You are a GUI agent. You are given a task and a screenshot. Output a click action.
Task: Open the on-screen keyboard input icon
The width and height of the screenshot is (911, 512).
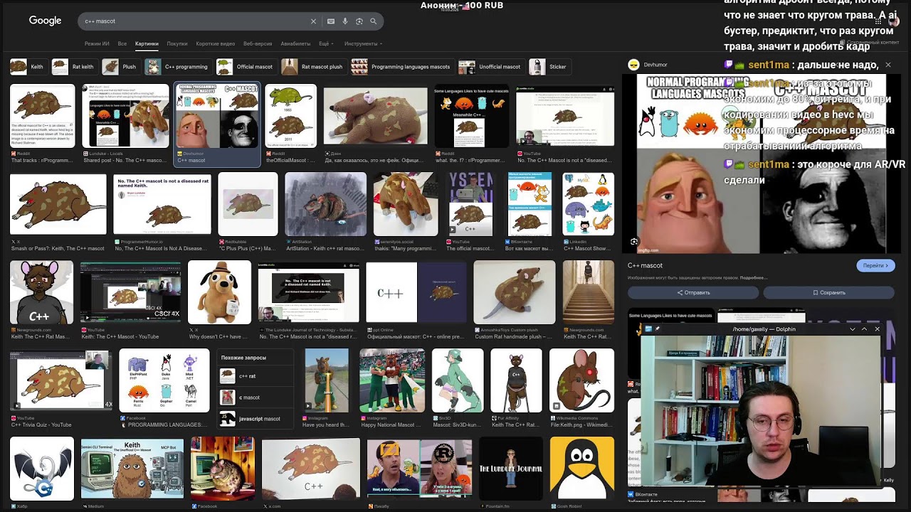point(331,21)
